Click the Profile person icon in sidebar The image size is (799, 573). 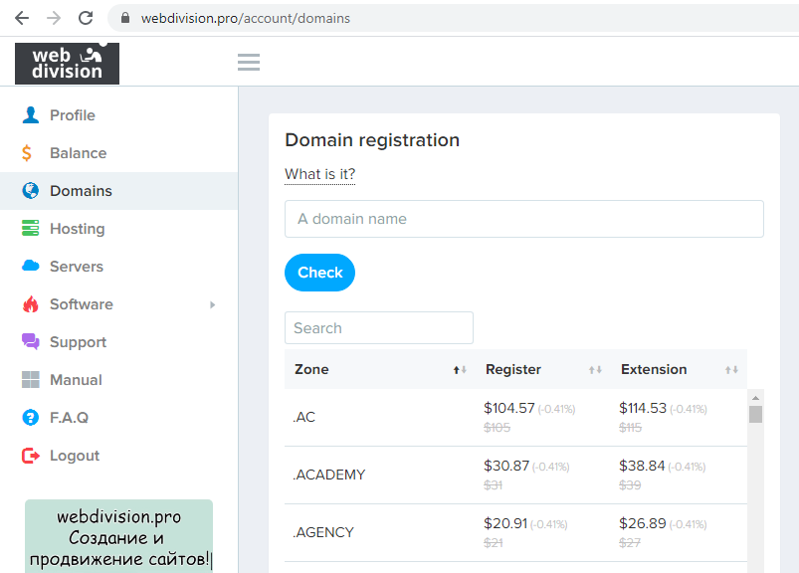31,115
